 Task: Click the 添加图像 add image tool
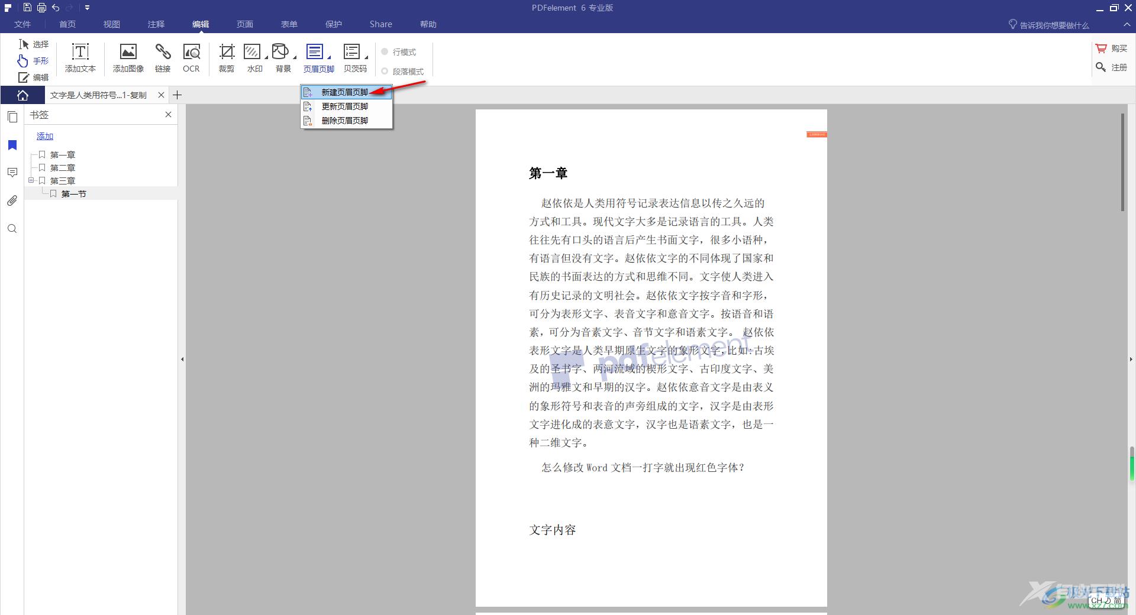coord(128,58)
